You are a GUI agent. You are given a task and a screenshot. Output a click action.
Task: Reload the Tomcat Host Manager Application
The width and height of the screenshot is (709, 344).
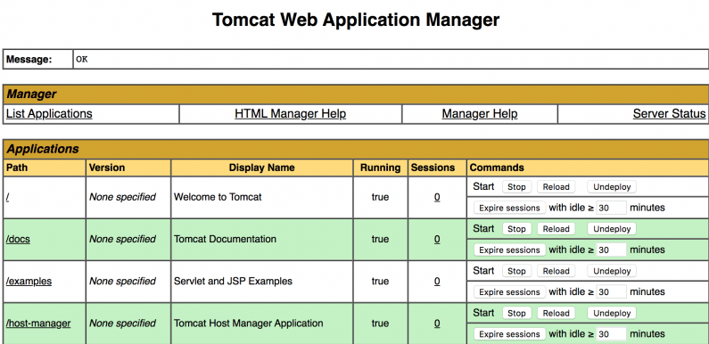556,313
